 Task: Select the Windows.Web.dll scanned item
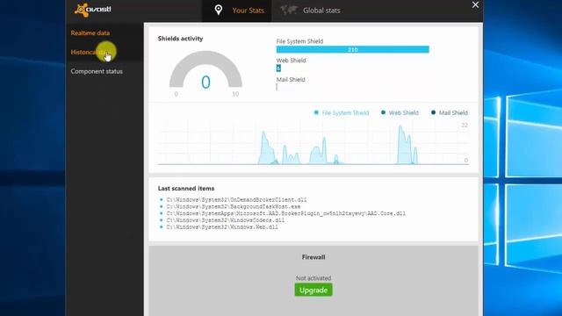point(222,227)
